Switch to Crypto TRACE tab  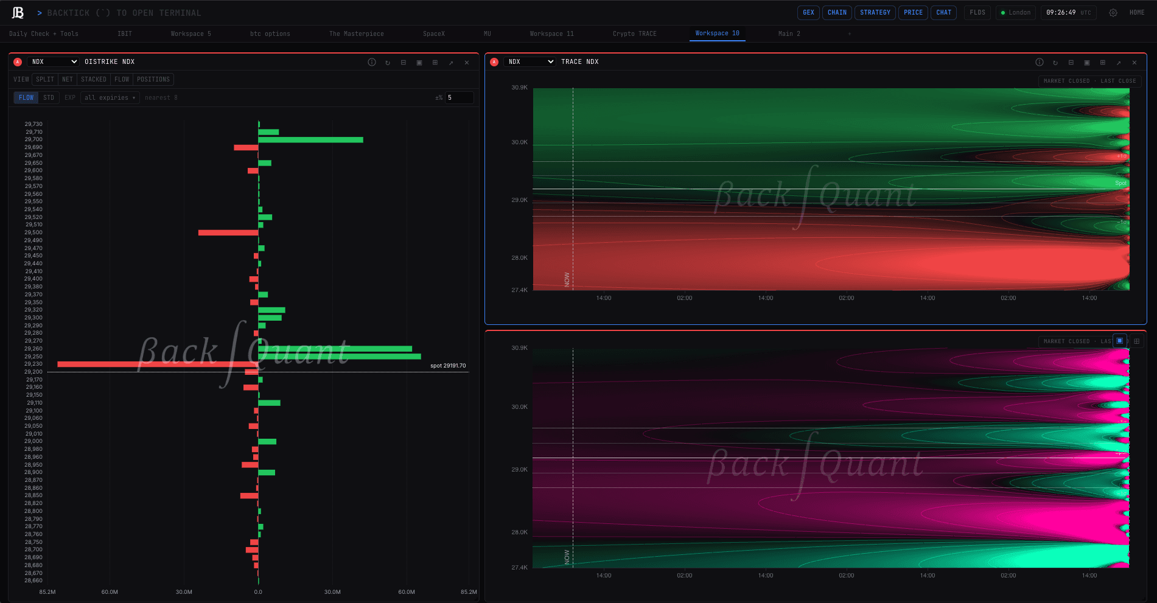click(x=635, y=34)
